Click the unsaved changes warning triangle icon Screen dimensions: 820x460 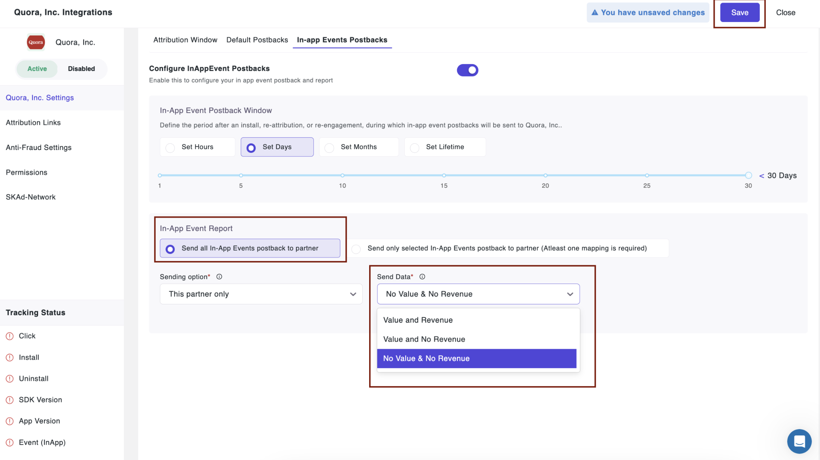[594, 12]
